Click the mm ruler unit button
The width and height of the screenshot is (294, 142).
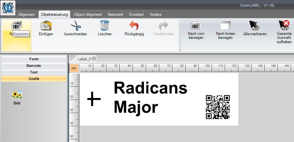pyautogui.click(x=74, y=68)
